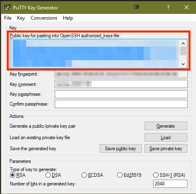Screen dimensions: 196x194
Task: Click the 'Parameters' group heading
Action: pyautogui.click(x=20, y=161)
